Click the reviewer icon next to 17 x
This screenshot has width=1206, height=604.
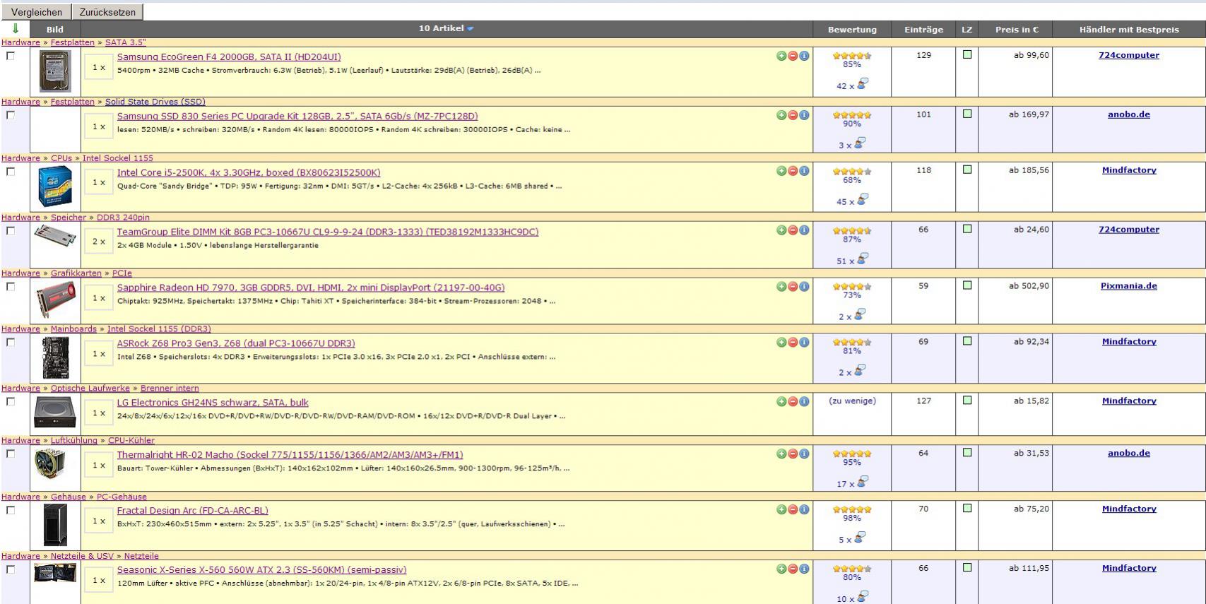[x=862, y=482]
